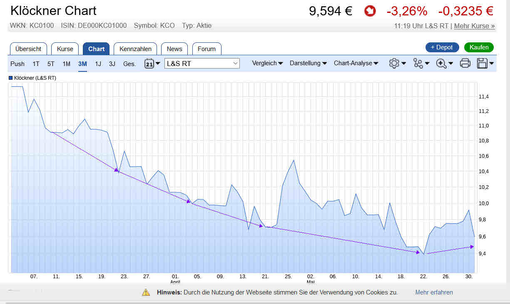510x304 pixels.
Task: Click the magnifier zoom icon
Action: 441,63
